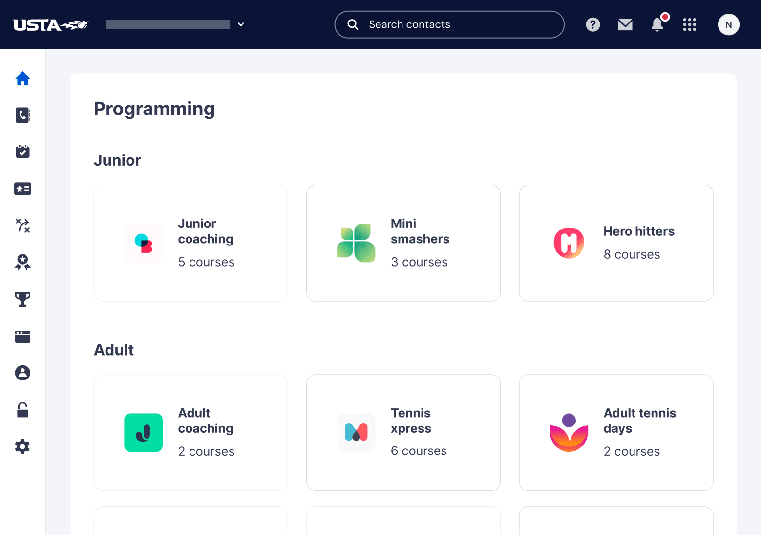Click the Search contacts field
This screenshot has width=761, height=535.
tap(449, 24)
